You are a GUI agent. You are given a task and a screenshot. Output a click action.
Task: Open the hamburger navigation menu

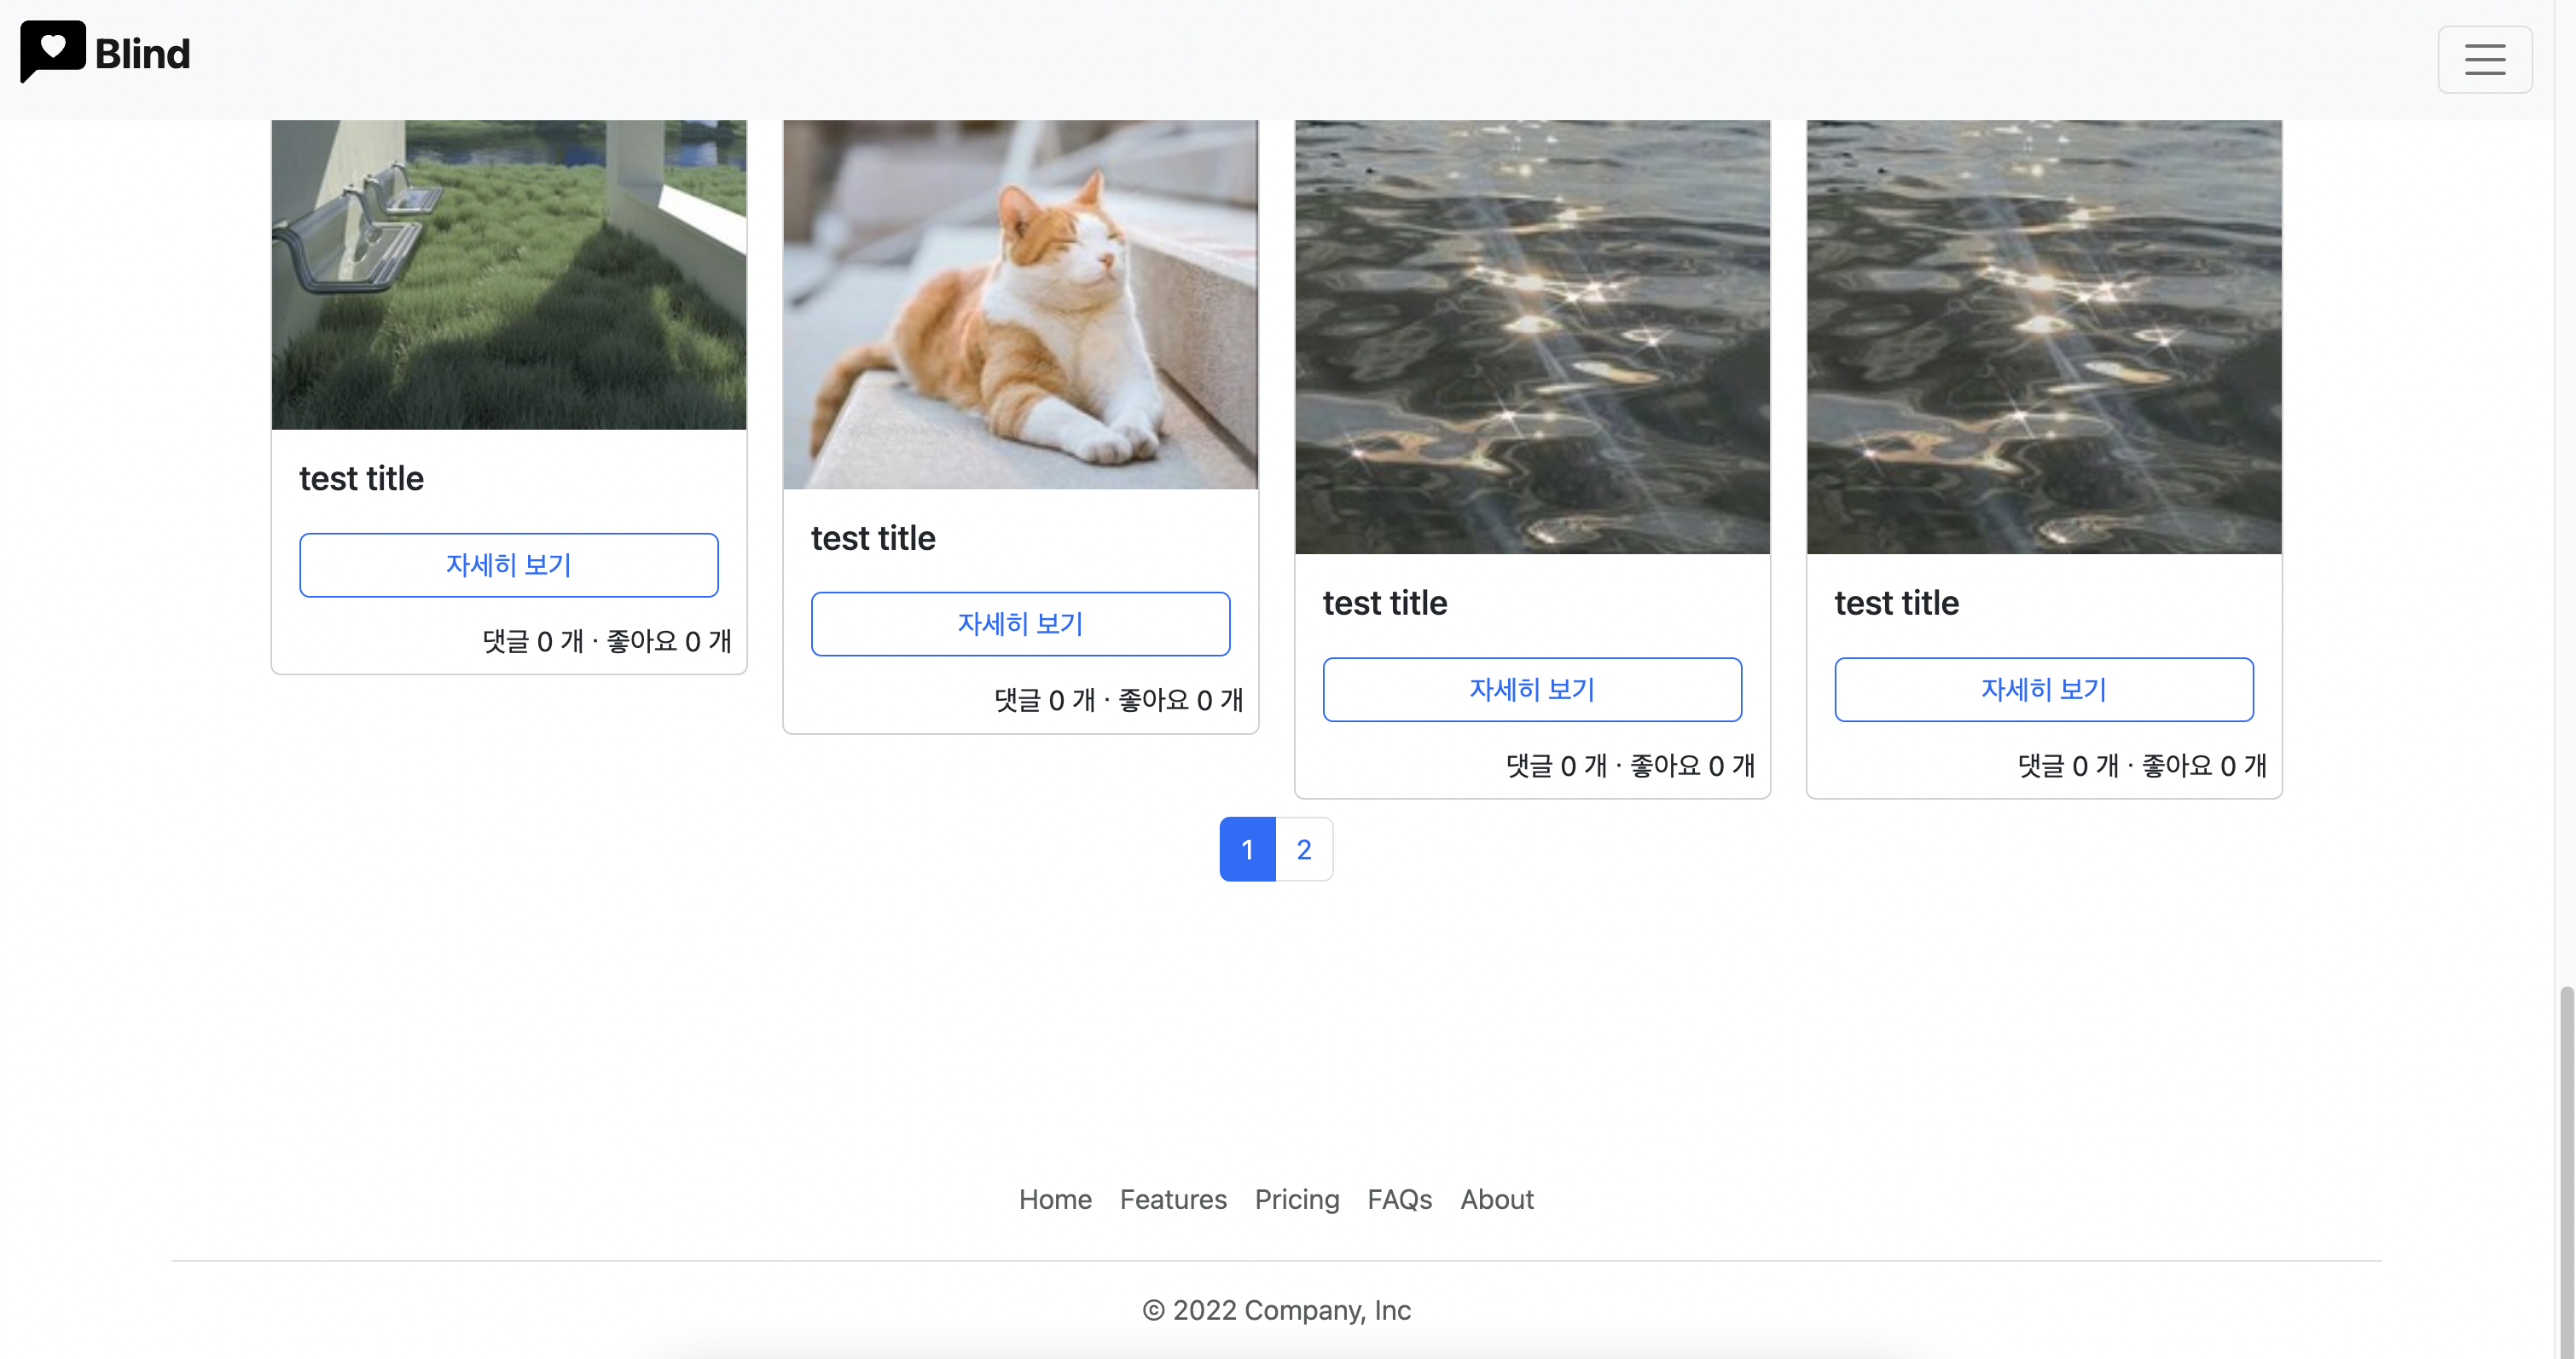click(x=2484, y=59)
